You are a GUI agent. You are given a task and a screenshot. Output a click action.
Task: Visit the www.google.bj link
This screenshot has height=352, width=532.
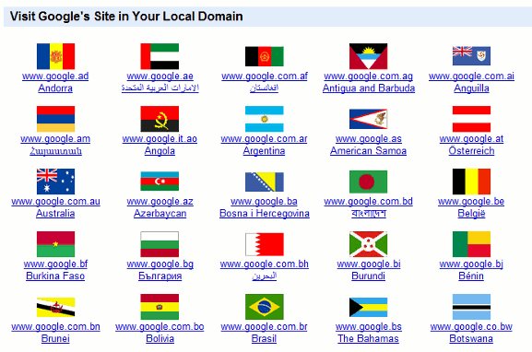pos(471,264)
